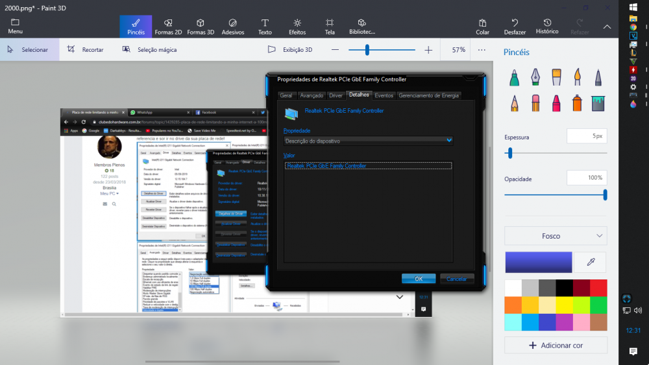
Task: Open the Efeitos tab
Action: click(x=297, y=26)
